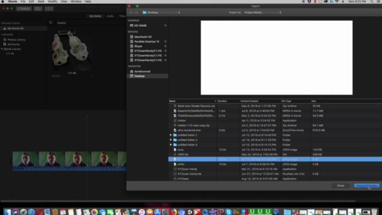
Task: Open Spotlight search in menu bar
Action: click(372, 1)
